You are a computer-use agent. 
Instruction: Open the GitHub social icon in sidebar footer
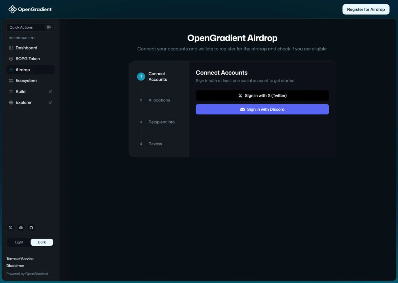(31, 228)
